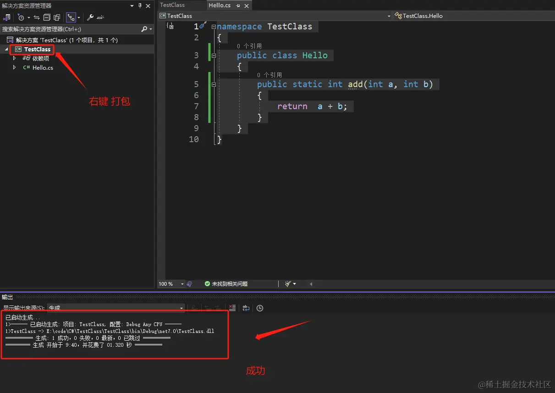The image size is (555, 393).
Task: Click the clear all output icon
Action: [232, 308]
